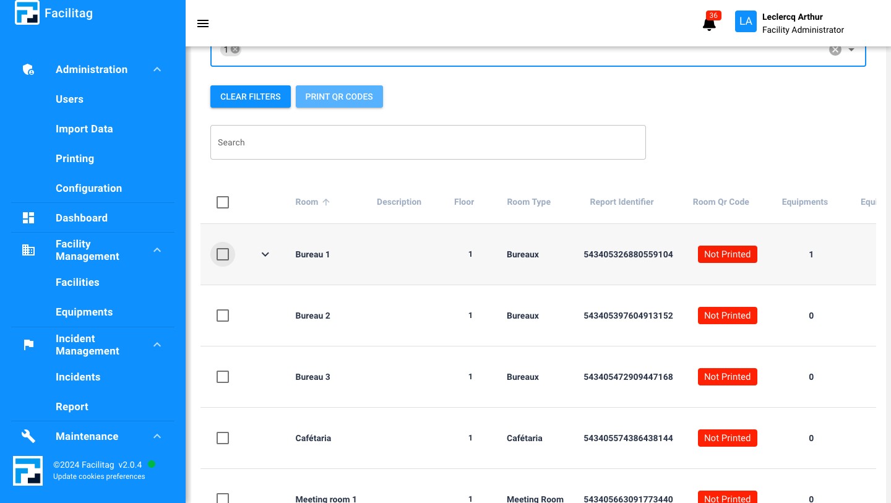The width and height of the screenshot is (891, 503).
Task: Remove the '1' filter chip
Action: click(x=235, y=49)
